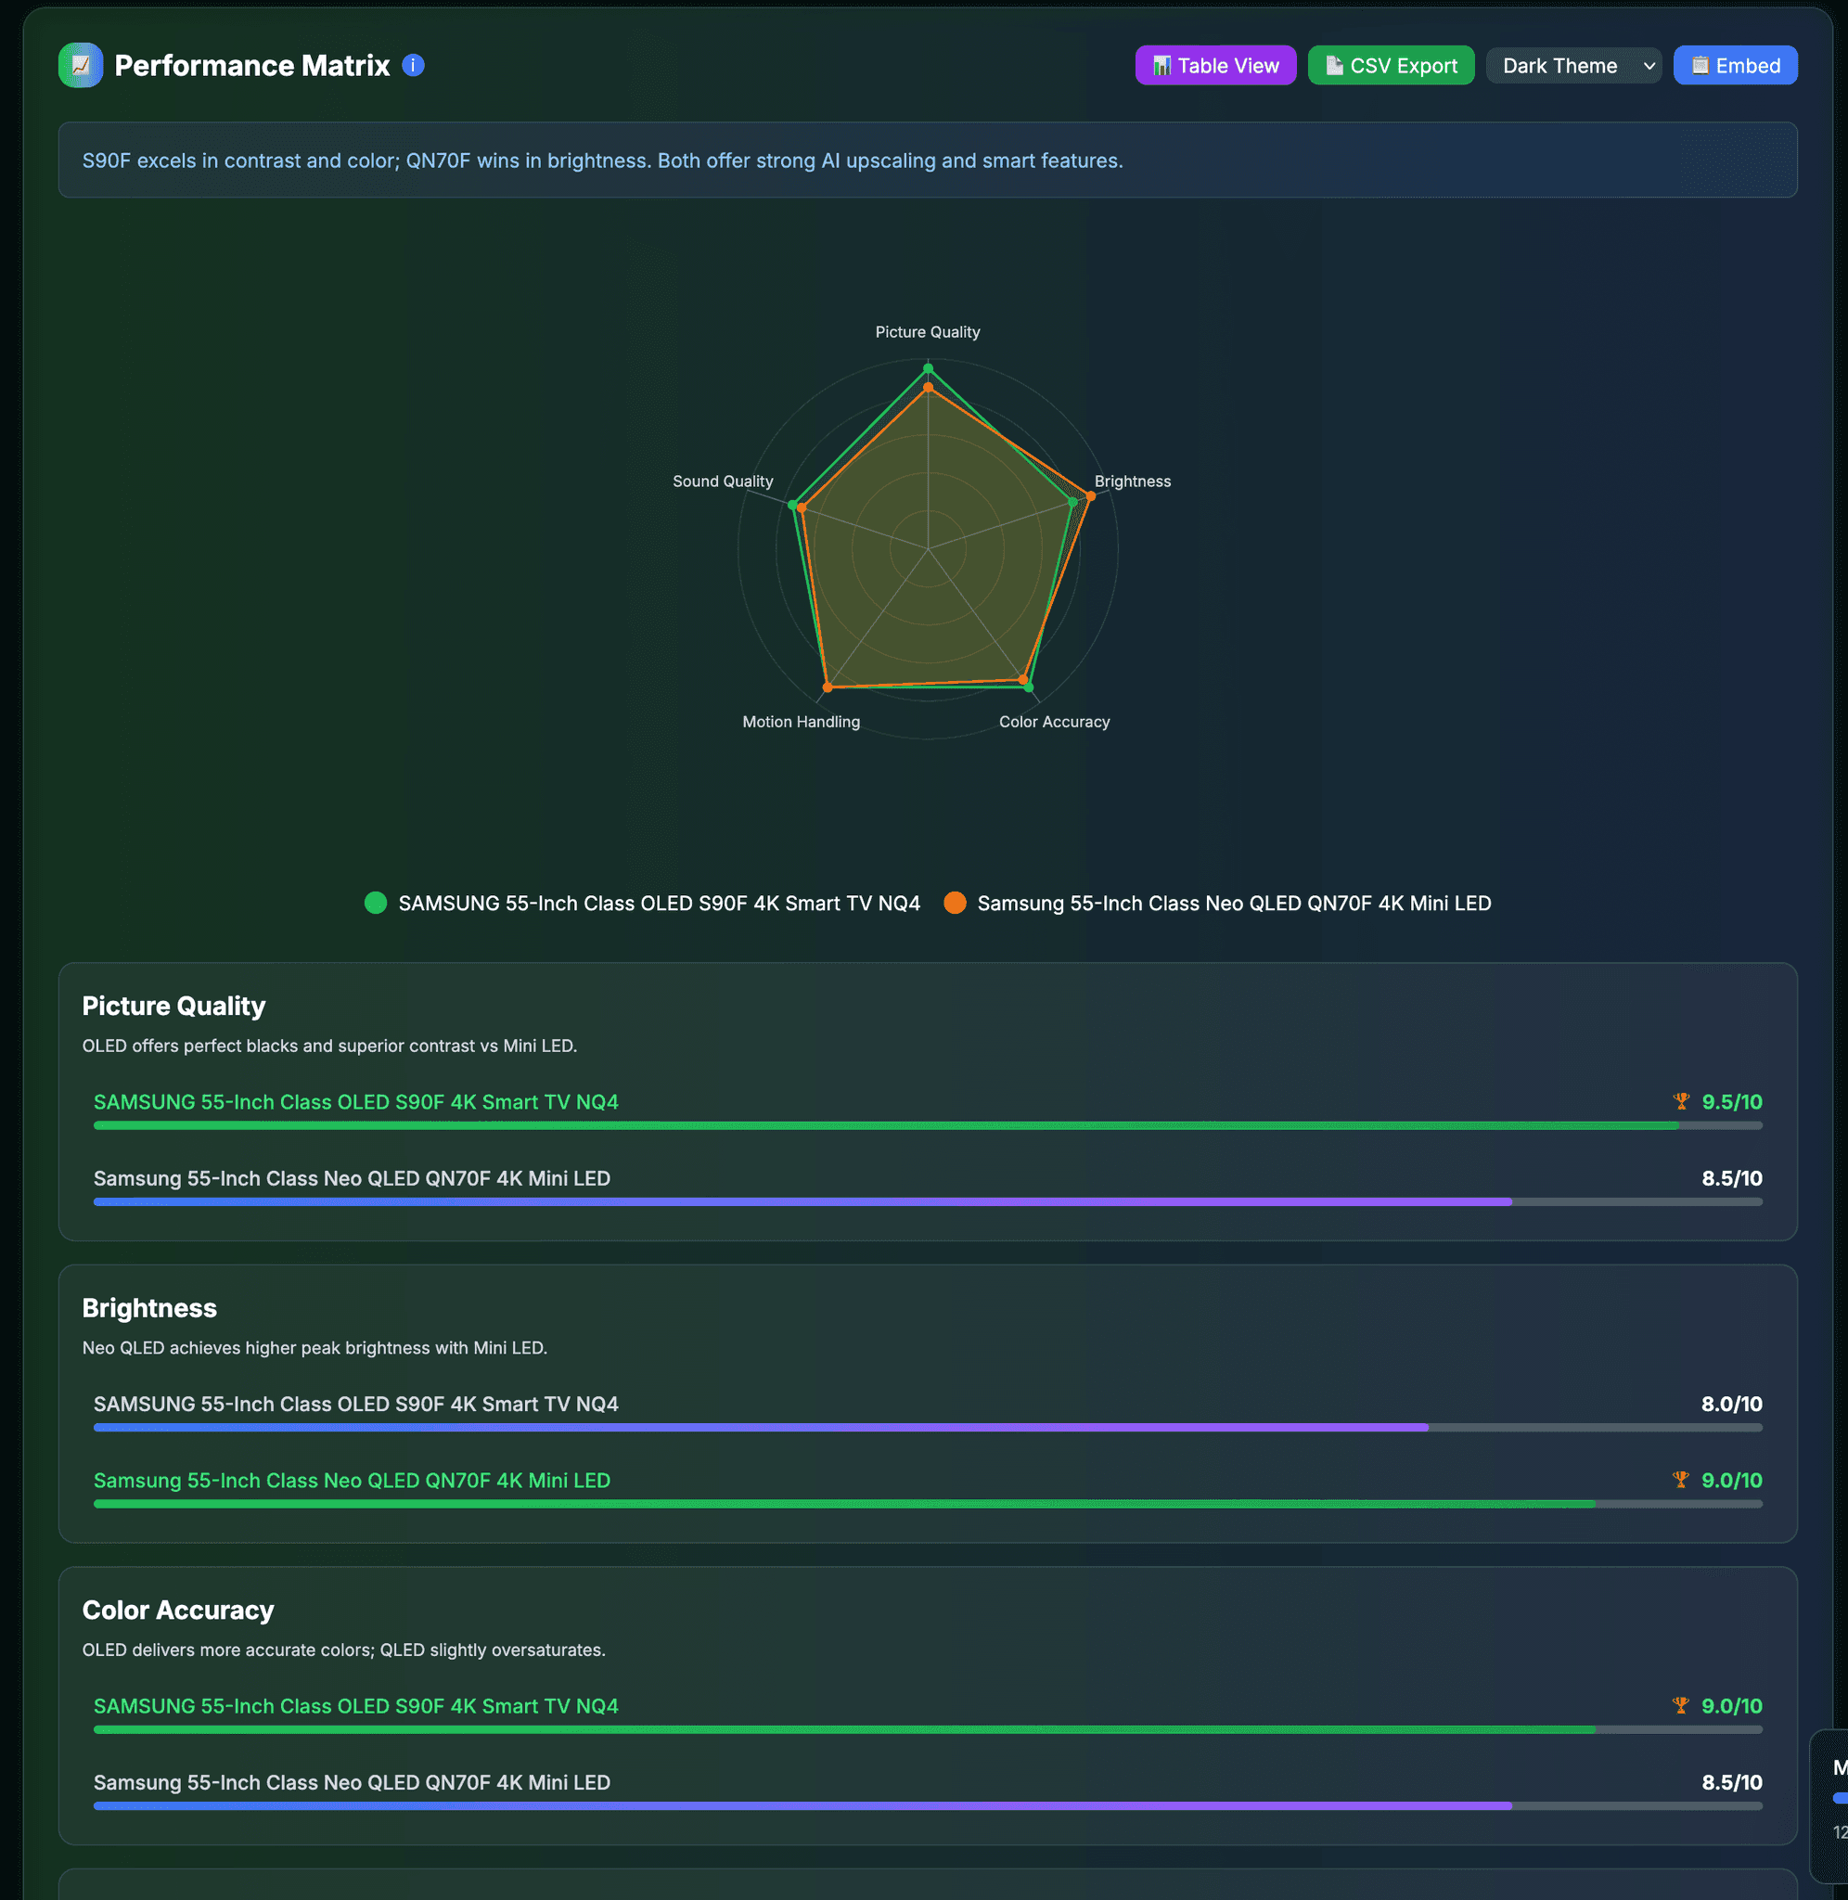Click the Performance Matrix chart logo icon

(x=81, y=65)
